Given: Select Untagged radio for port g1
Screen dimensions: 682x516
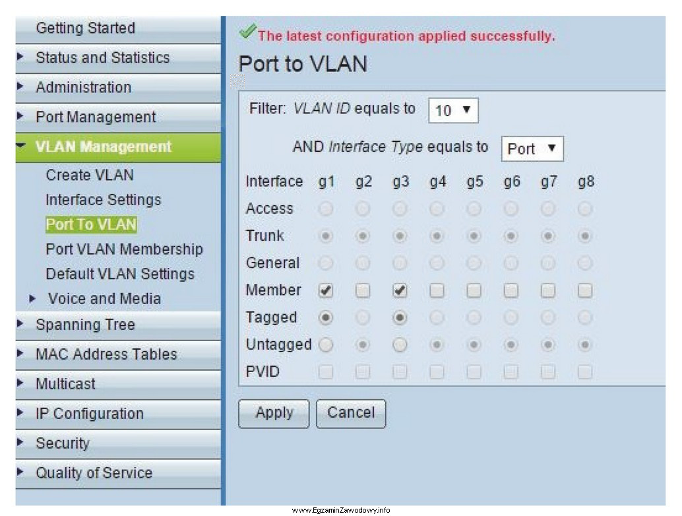Looking at the screenshot, I should (326, 345).
